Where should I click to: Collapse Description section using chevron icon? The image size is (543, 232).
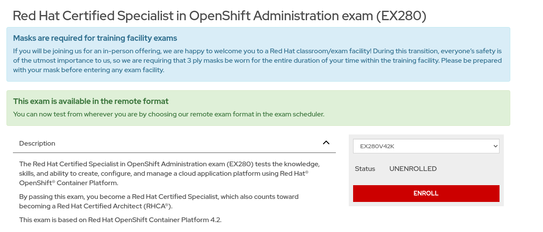tap(326, 143)
